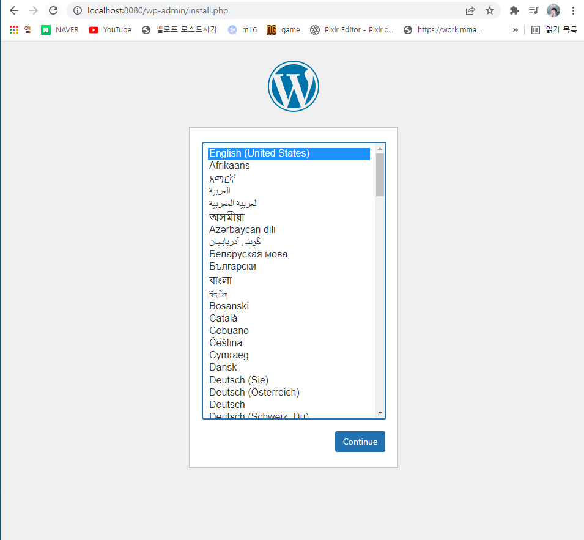Screen dimensions: 584x540
Task: Open the apps grid bookmark
Action: point(20,30)
